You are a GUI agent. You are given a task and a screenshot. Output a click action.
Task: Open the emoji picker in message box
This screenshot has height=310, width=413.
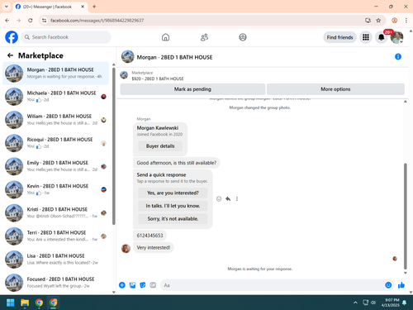tap(388, 285)
